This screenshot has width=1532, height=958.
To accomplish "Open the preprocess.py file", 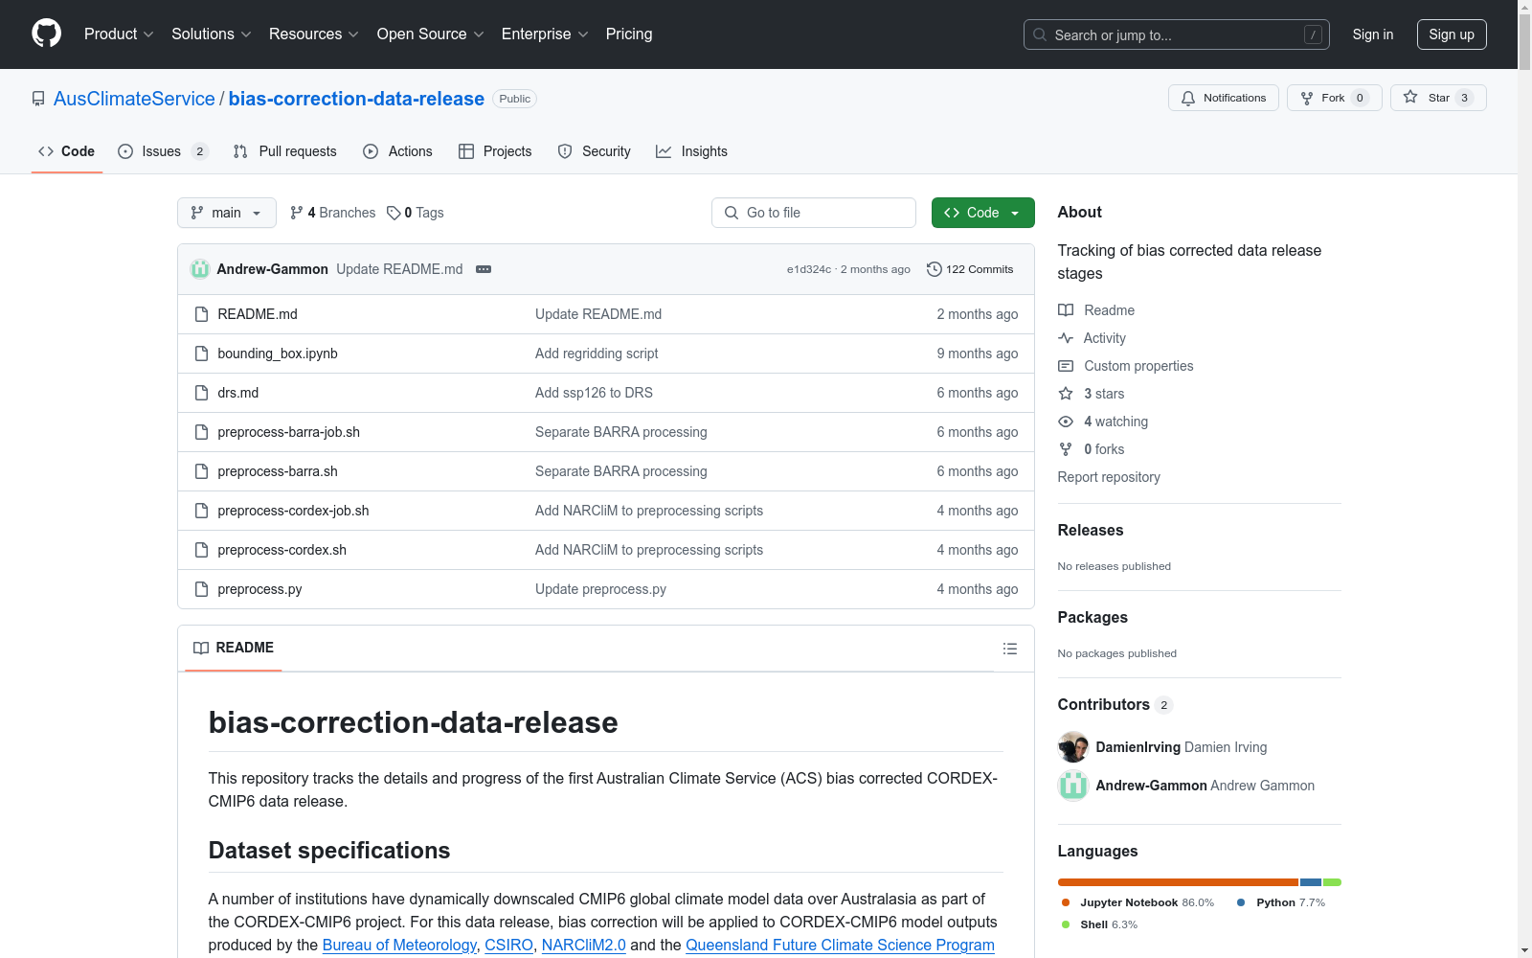I will click(x=259, y=589).
